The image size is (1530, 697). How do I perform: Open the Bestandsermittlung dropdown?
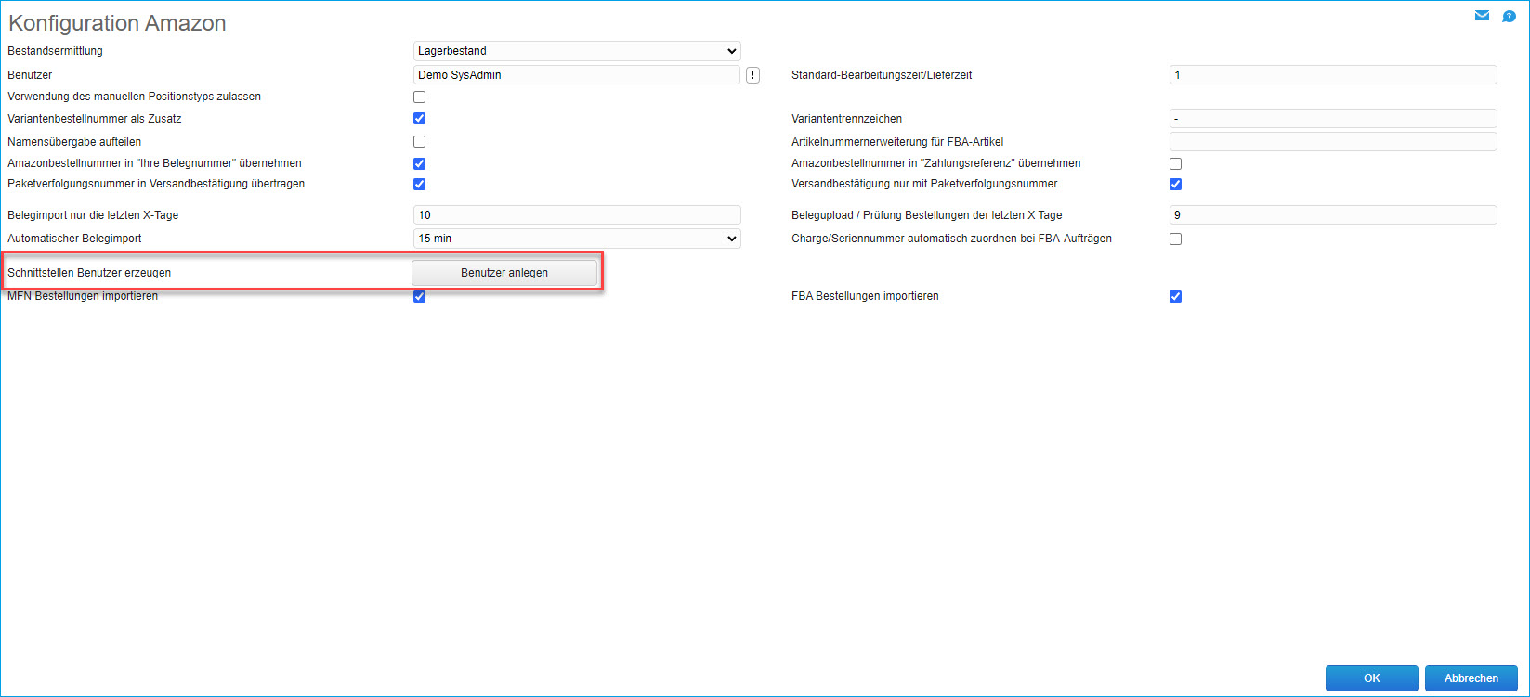(577, 51)
